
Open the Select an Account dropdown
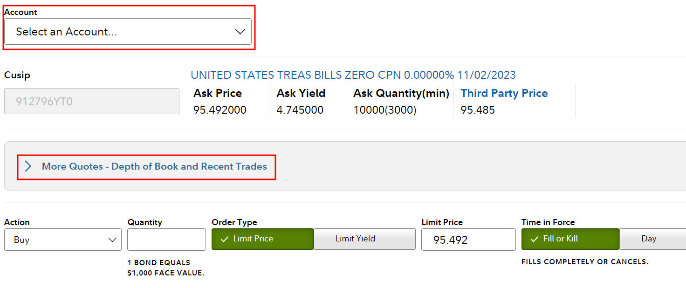pyautogui.click(x=128, y=31)
